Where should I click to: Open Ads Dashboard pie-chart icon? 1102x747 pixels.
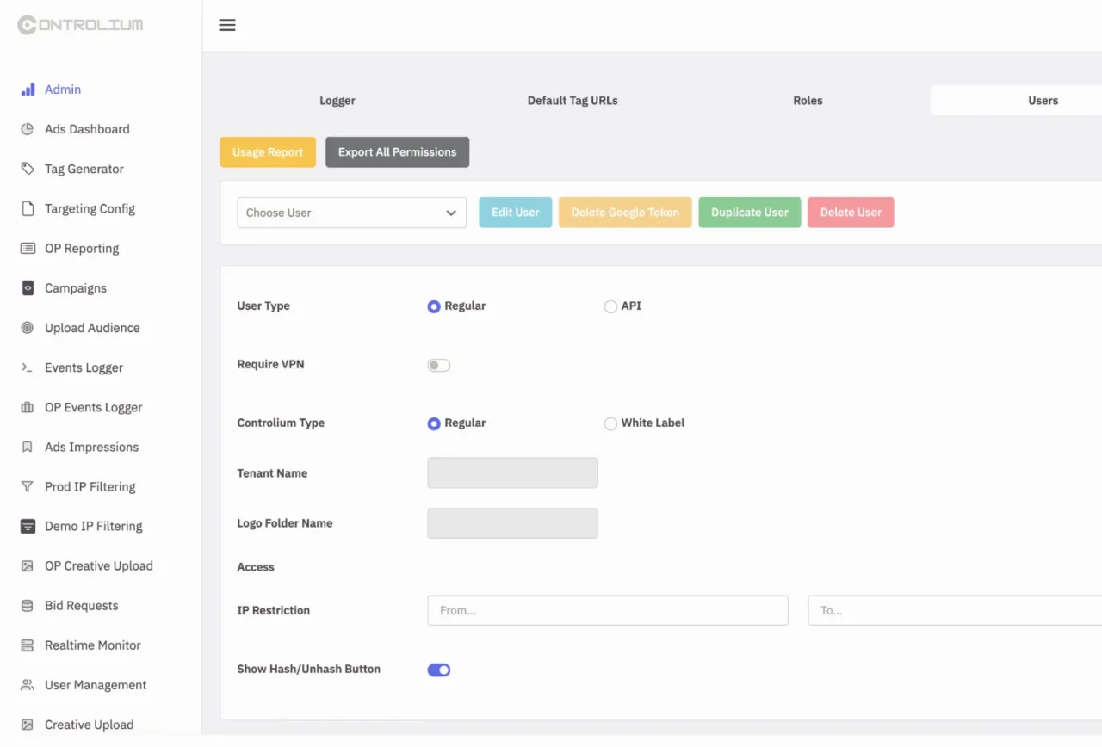tap(28, 129)
